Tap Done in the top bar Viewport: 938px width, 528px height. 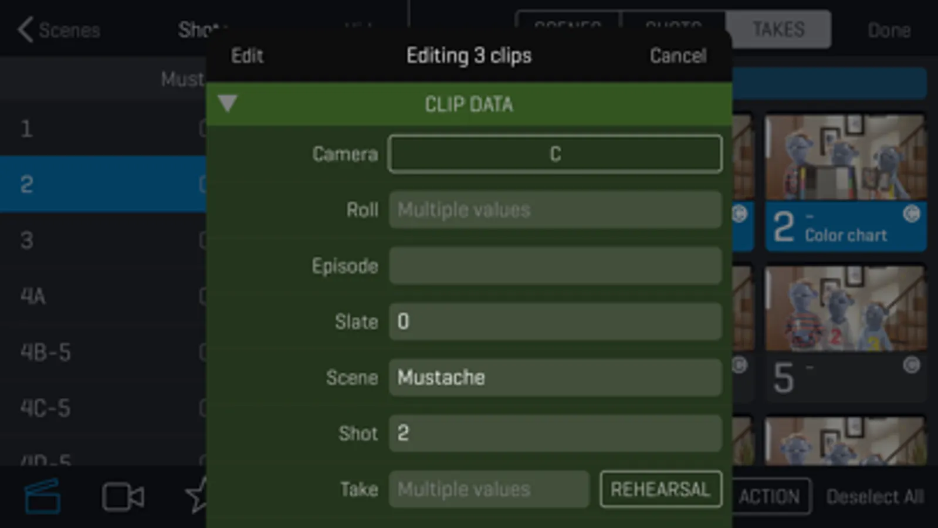pyautogui.click(x=889, y=31)
